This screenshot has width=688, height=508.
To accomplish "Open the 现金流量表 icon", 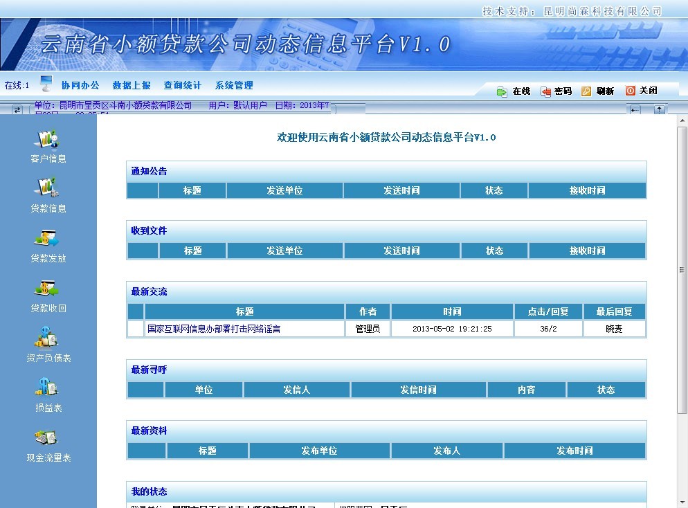I will [x=47, y=437].
